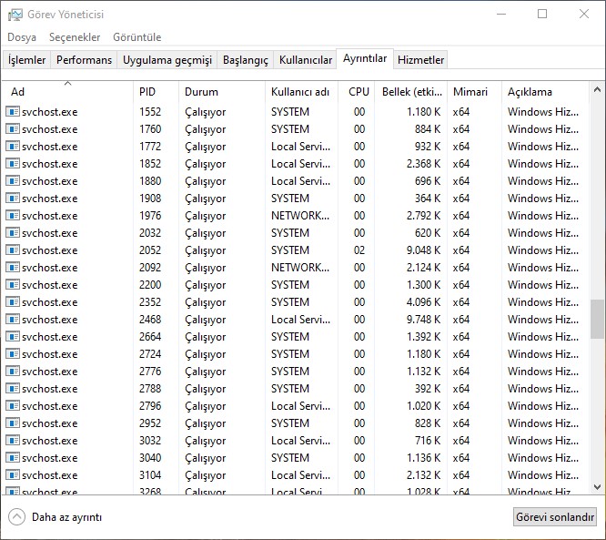Viewport: 606px width, 540px height.
Task: Collapse view with Daha az ayrıntı arrow icon
Action: [16, 516]
